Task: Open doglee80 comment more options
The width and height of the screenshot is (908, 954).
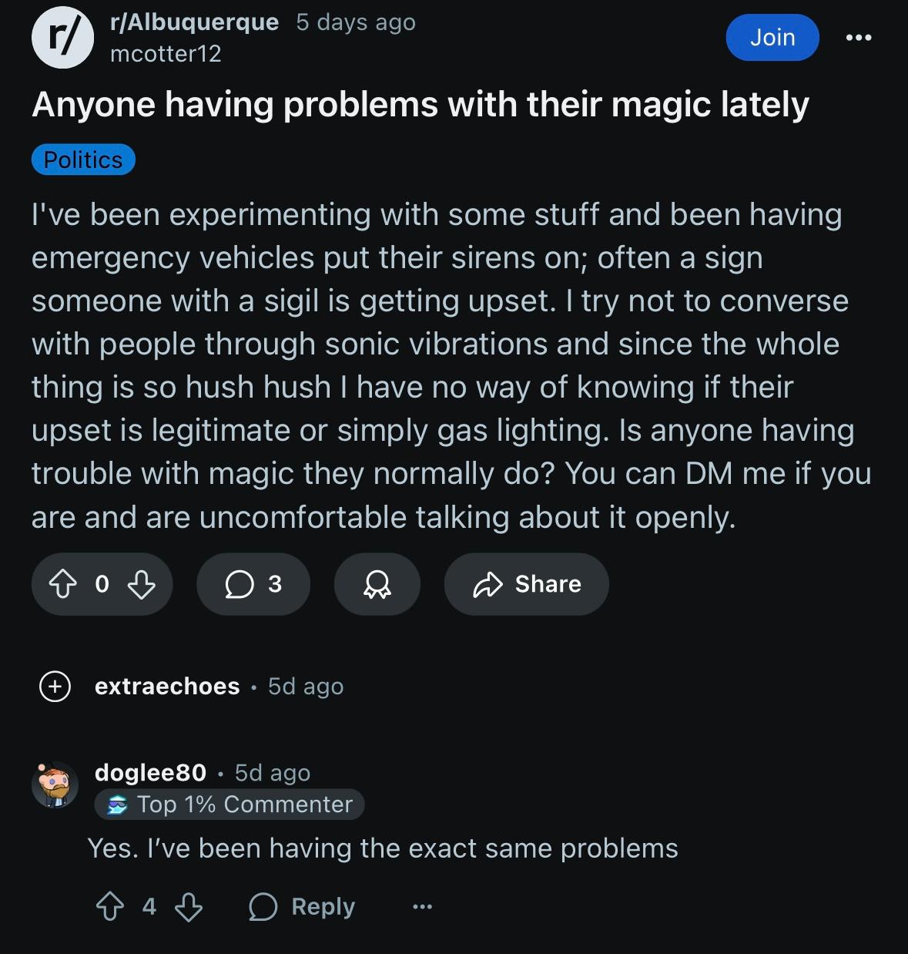Action: pyautogui.click(x=423, y=906)
